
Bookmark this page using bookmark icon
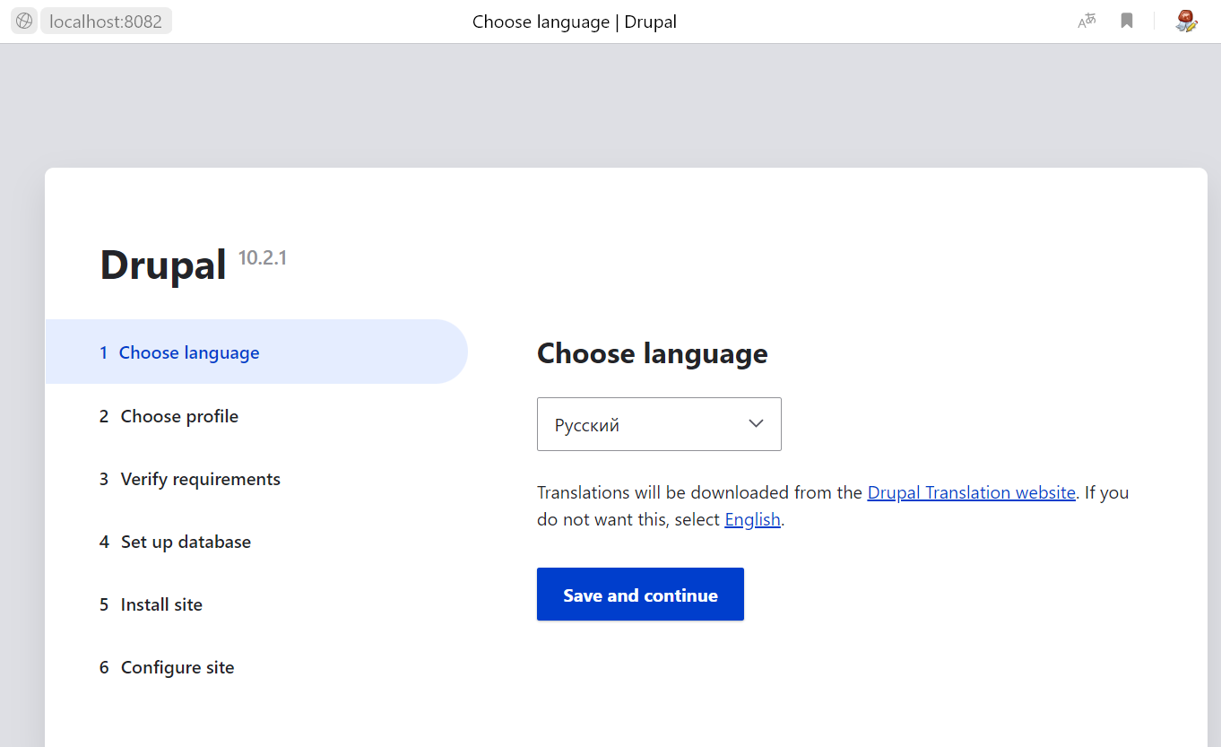[1127, 21]
